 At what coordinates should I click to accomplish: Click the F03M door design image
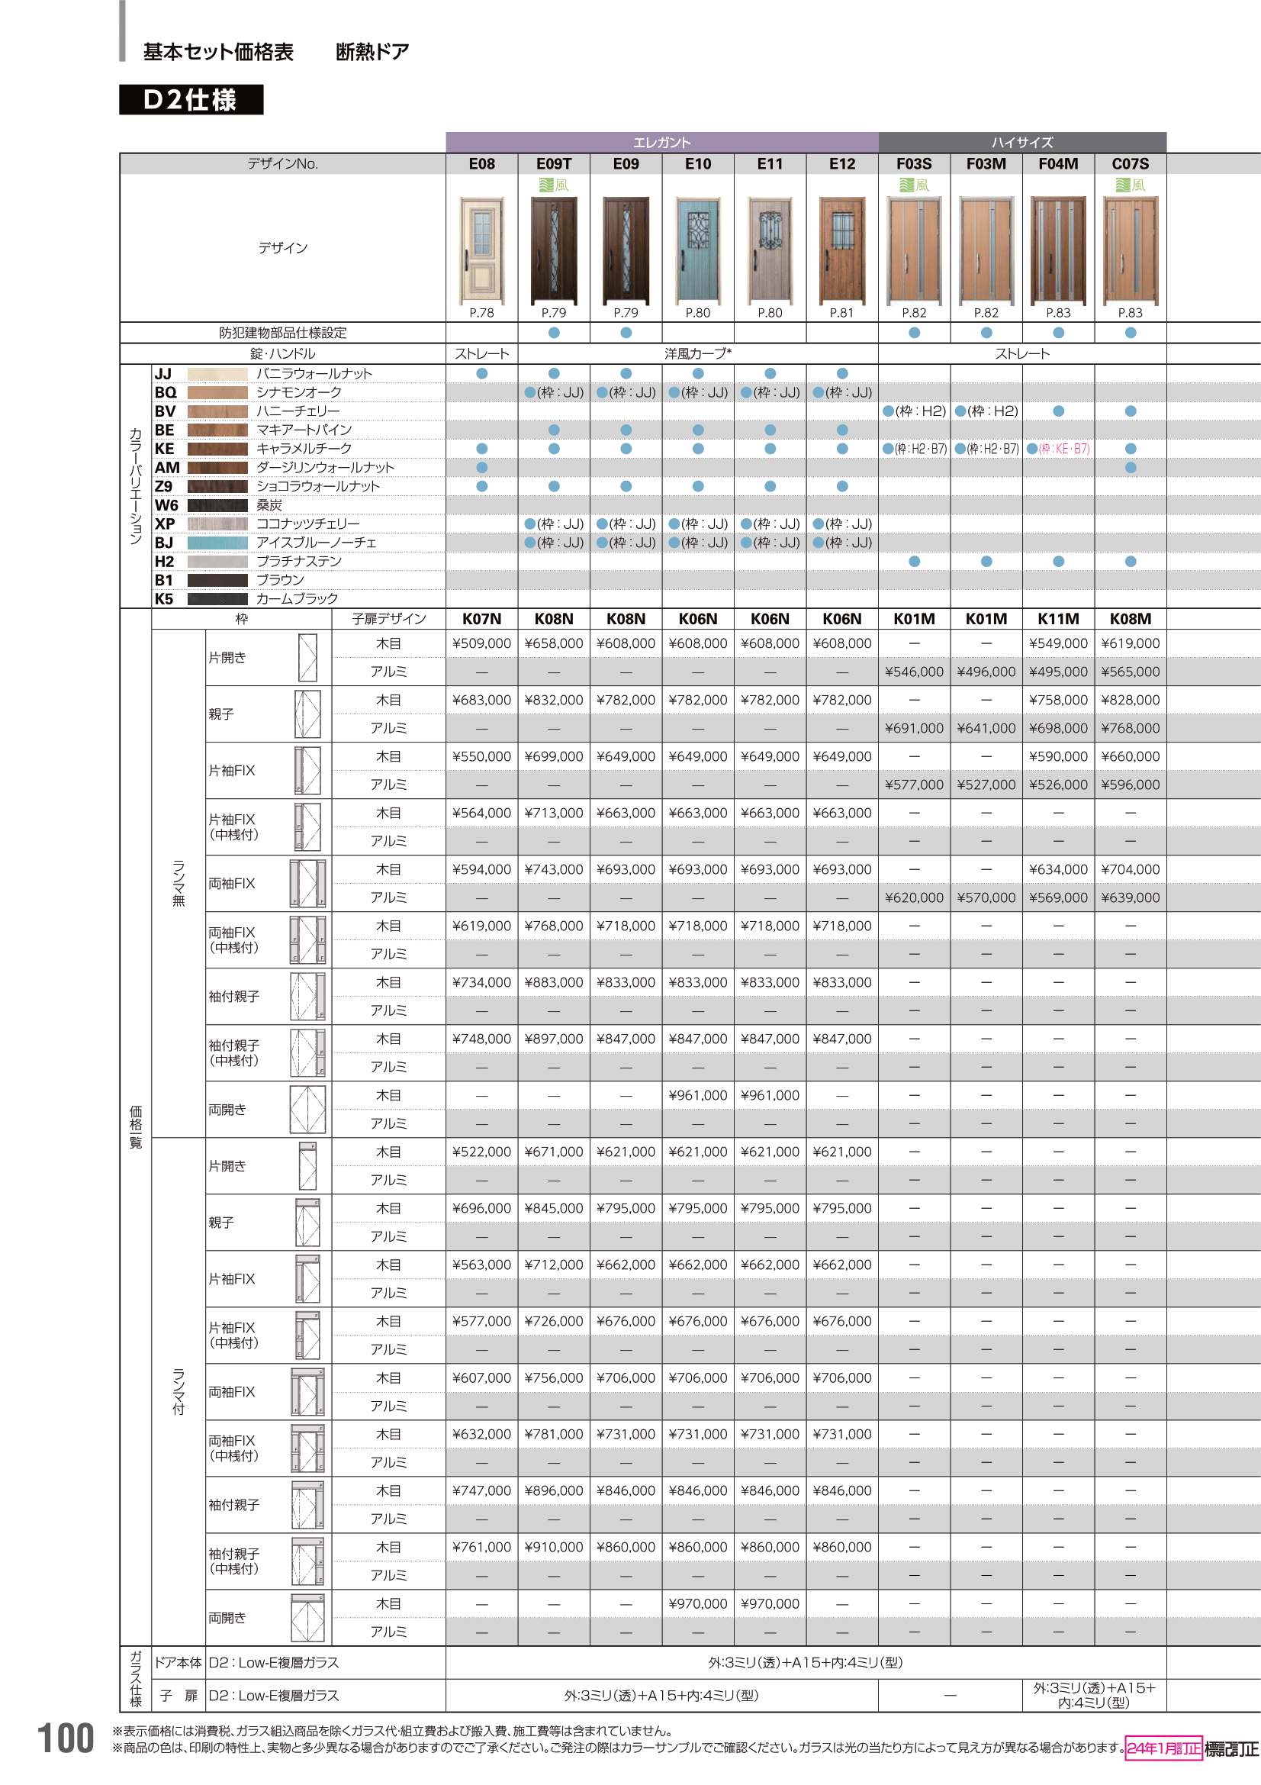point(986,250)
